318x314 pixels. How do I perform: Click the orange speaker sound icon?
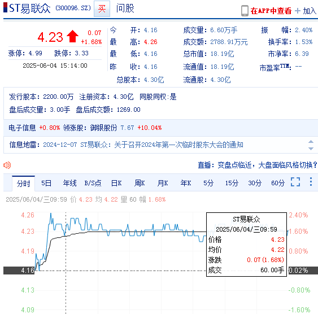pos(7,165)
